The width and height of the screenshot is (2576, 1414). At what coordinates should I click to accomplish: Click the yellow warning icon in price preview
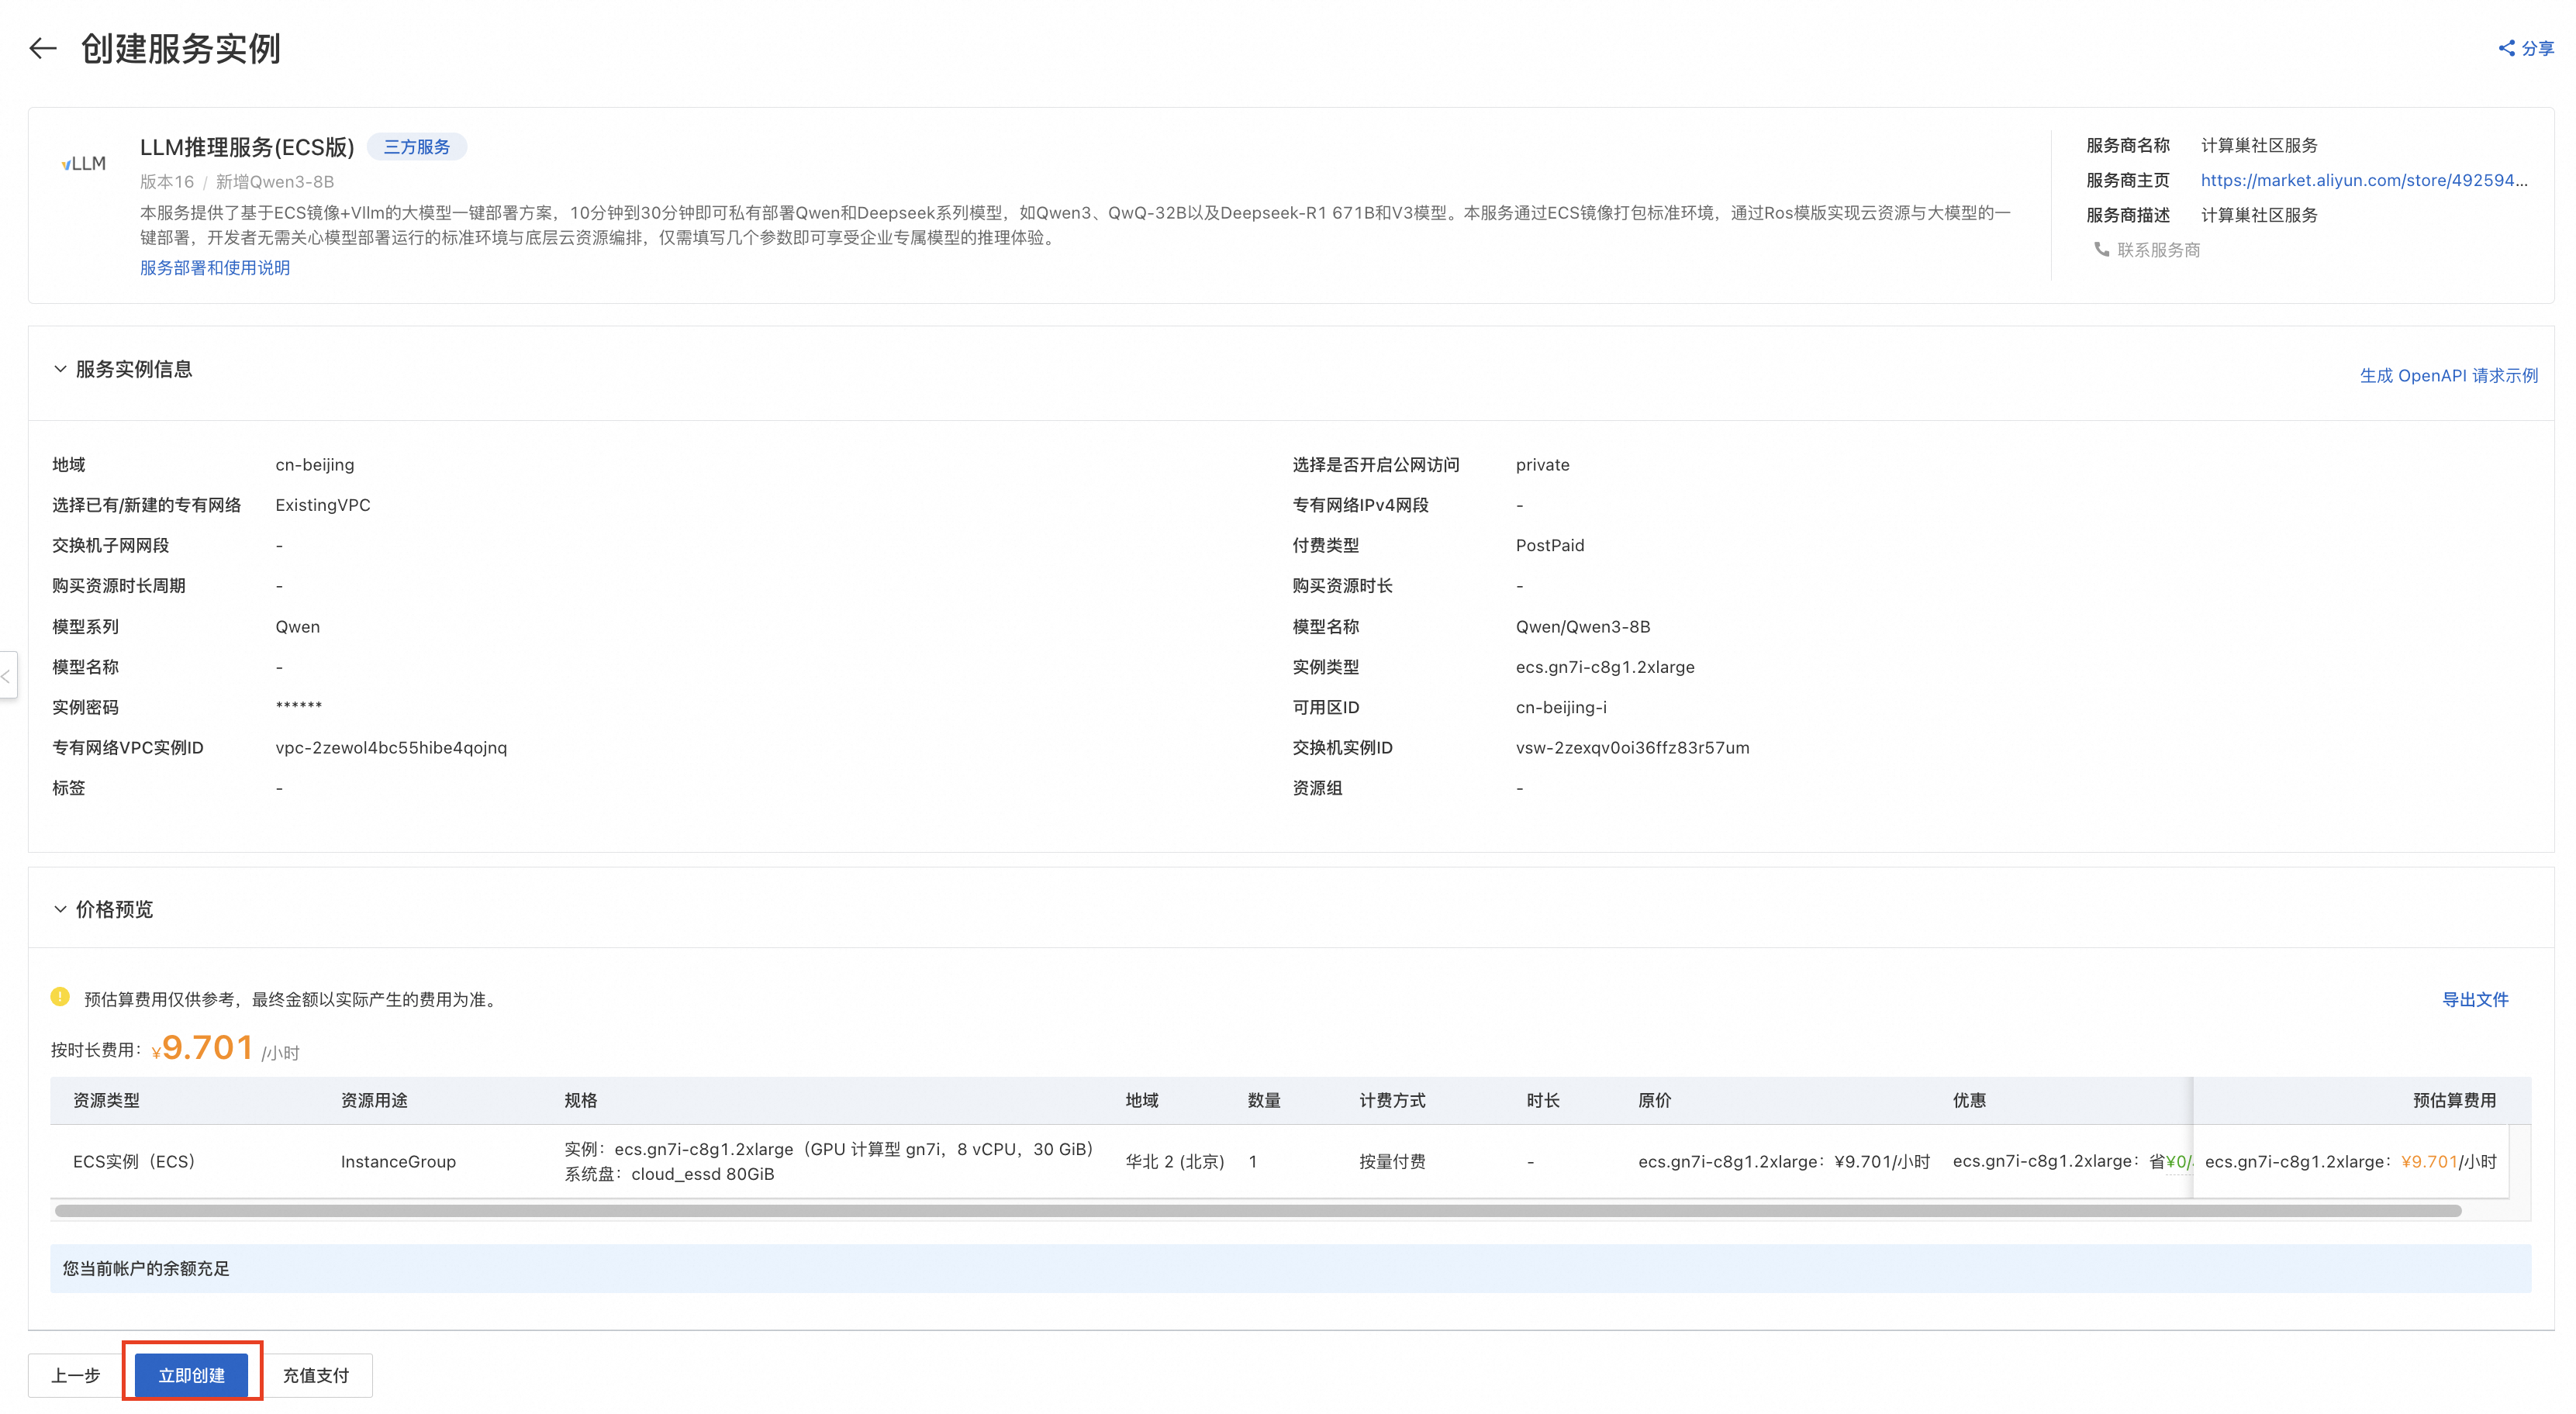pos(60,997)
